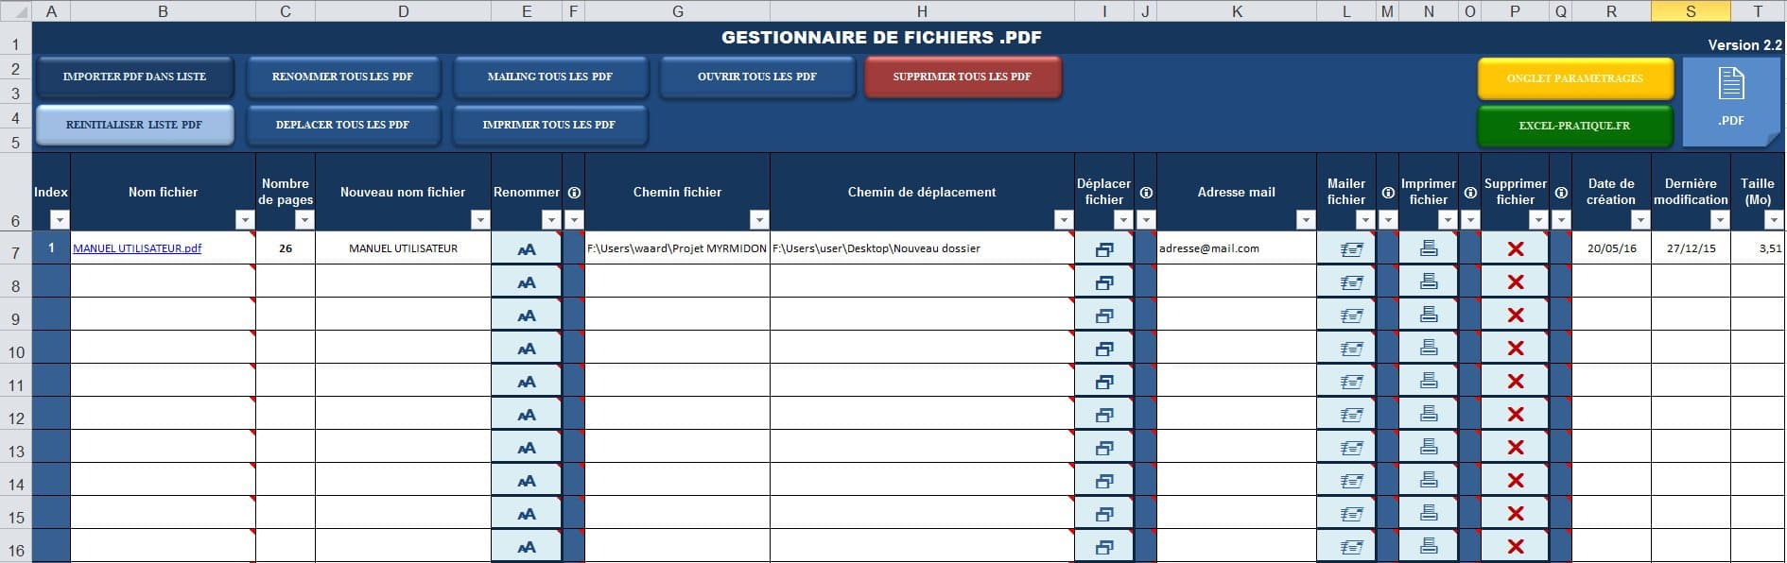Click the mail file icon in row 7
The width and height of the screenshot is (1787, 563).
[x=1351, y=249]
